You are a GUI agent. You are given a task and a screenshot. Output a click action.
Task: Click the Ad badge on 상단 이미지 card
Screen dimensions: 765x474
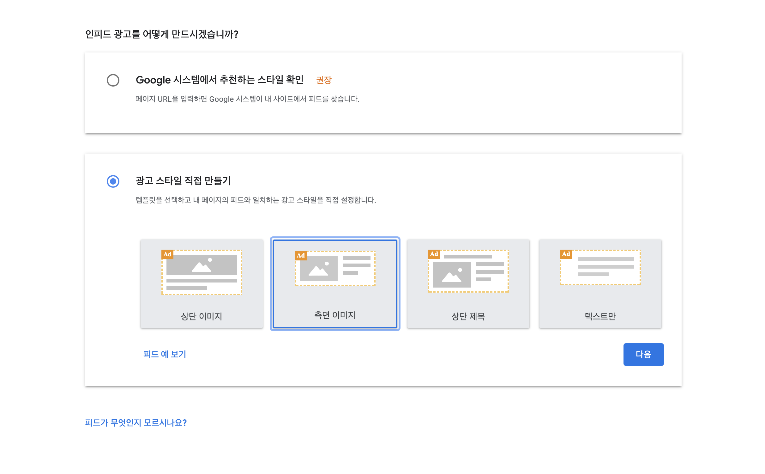167,254
